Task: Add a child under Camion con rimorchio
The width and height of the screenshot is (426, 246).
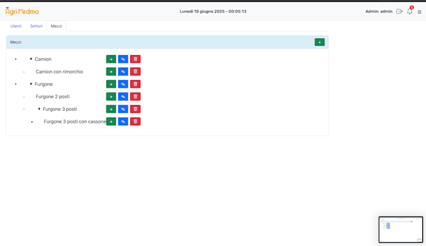Action: 111,72
